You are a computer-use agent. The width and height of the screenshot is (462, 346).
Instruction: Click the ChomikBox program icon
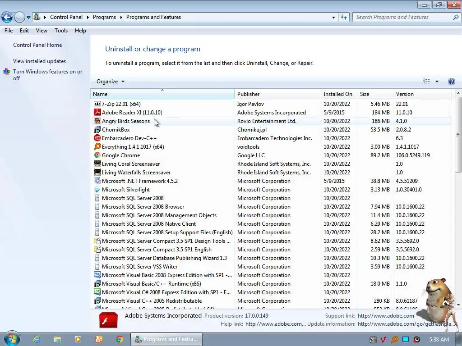tap(97, 129)
